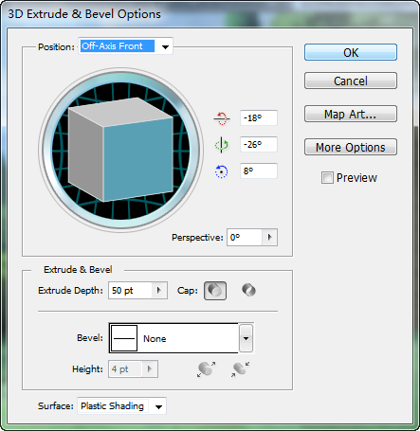Click the Y-axis rotation icon

221,145
